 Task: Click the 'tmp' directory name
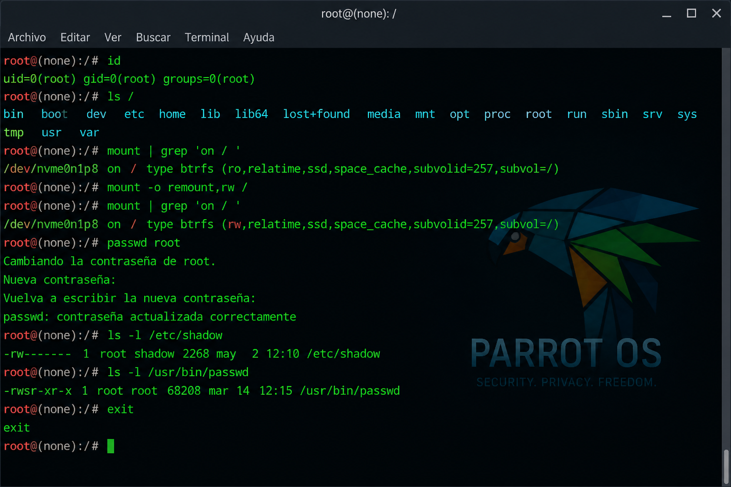(14, 133)
